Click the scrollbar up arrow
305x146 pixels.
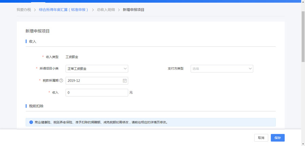[303, 2]
